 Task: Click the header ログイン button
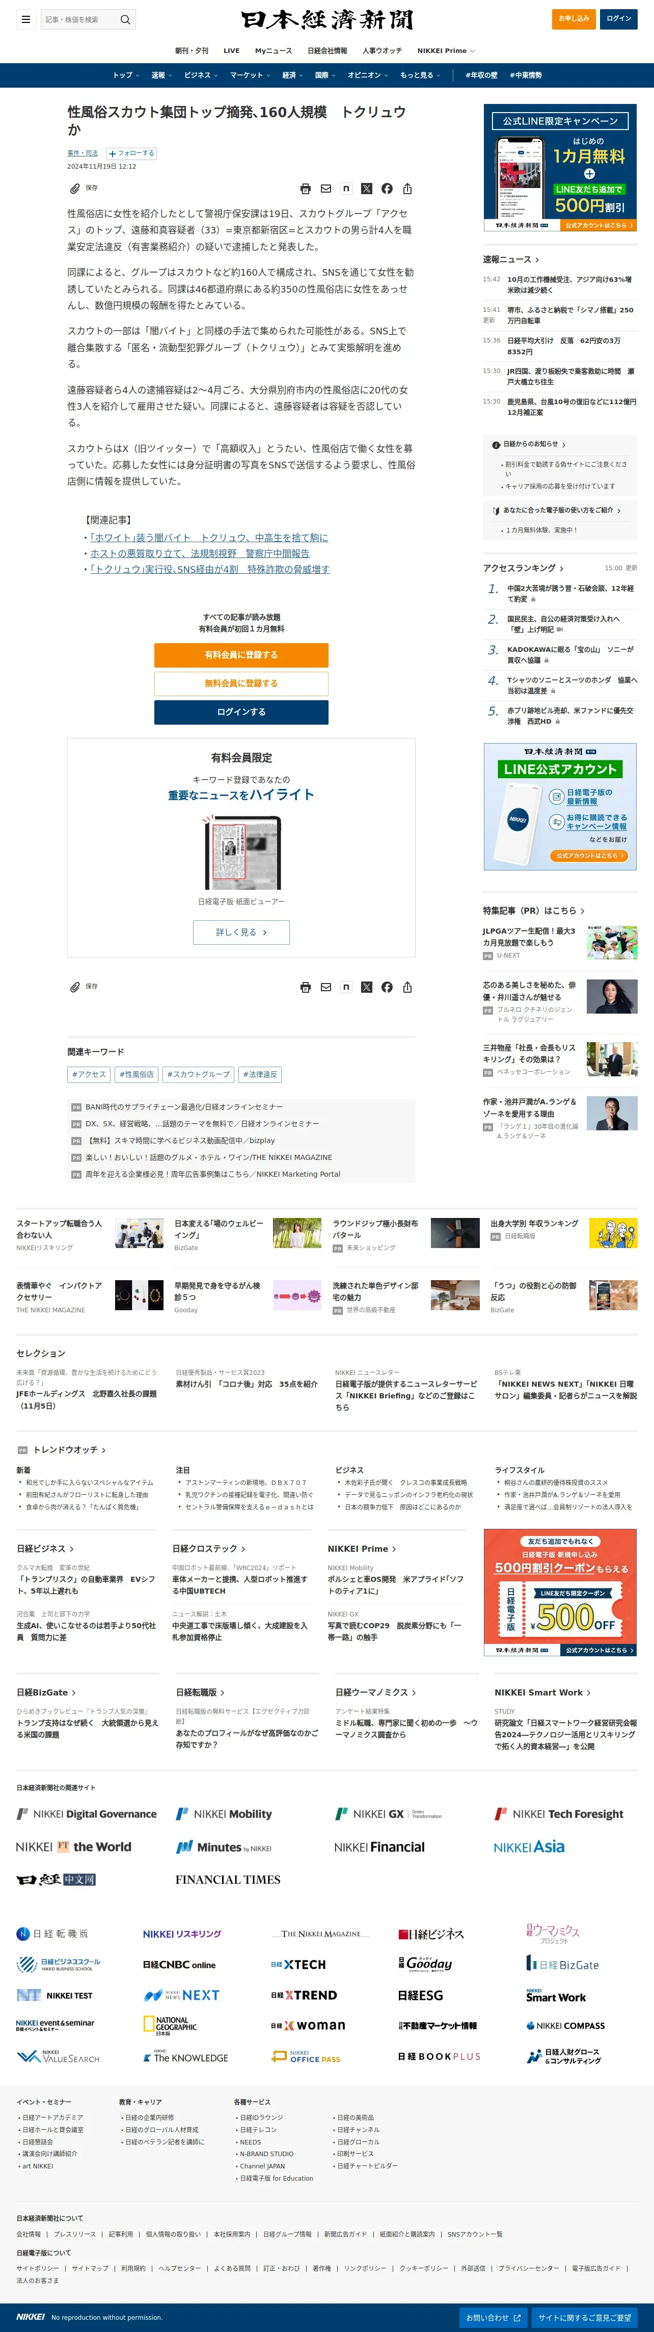point(619,18)
